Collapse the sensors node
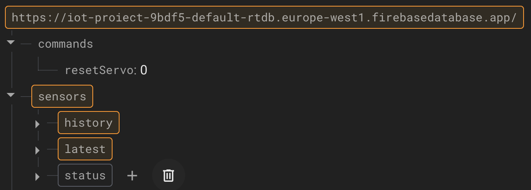Screen dimensions: 531x190 point(11,95)
